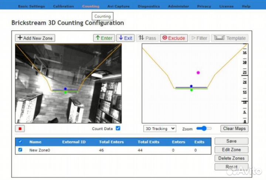Click the magenta tracking dot in the map
Image resolution: width=266 pixels, height=180 pixels.
point(198,72)
